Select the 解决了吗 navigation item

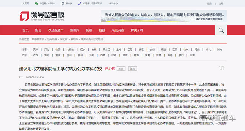tap(137, 30)
